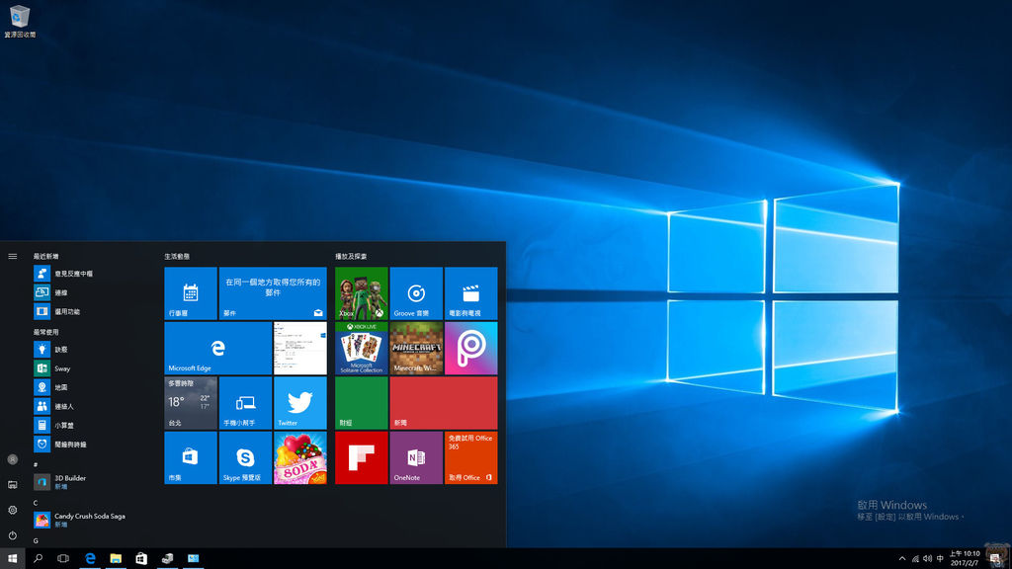Open the 手機小幫手 phone companion tile
Viewport: 1012px width, 569px height.
pos(245,403)
